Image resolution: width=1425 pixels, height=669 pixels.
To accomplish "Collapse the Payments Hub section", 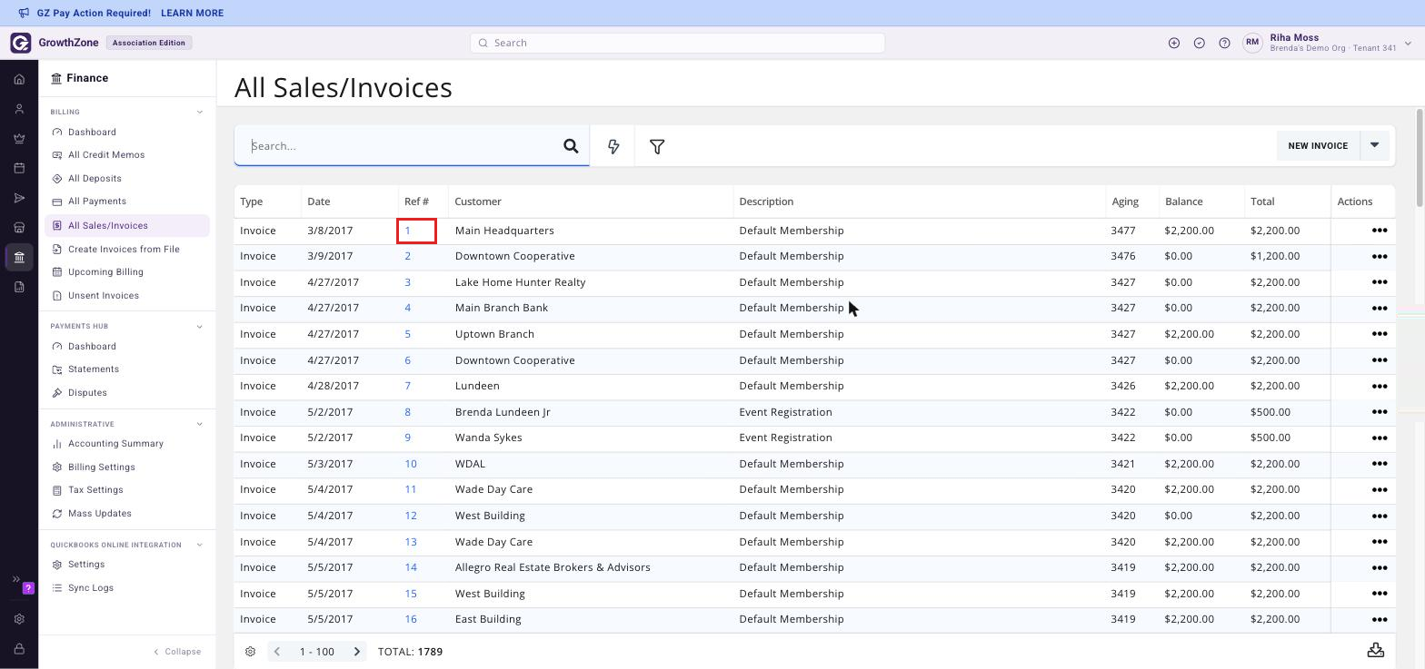I will (200, 327).
